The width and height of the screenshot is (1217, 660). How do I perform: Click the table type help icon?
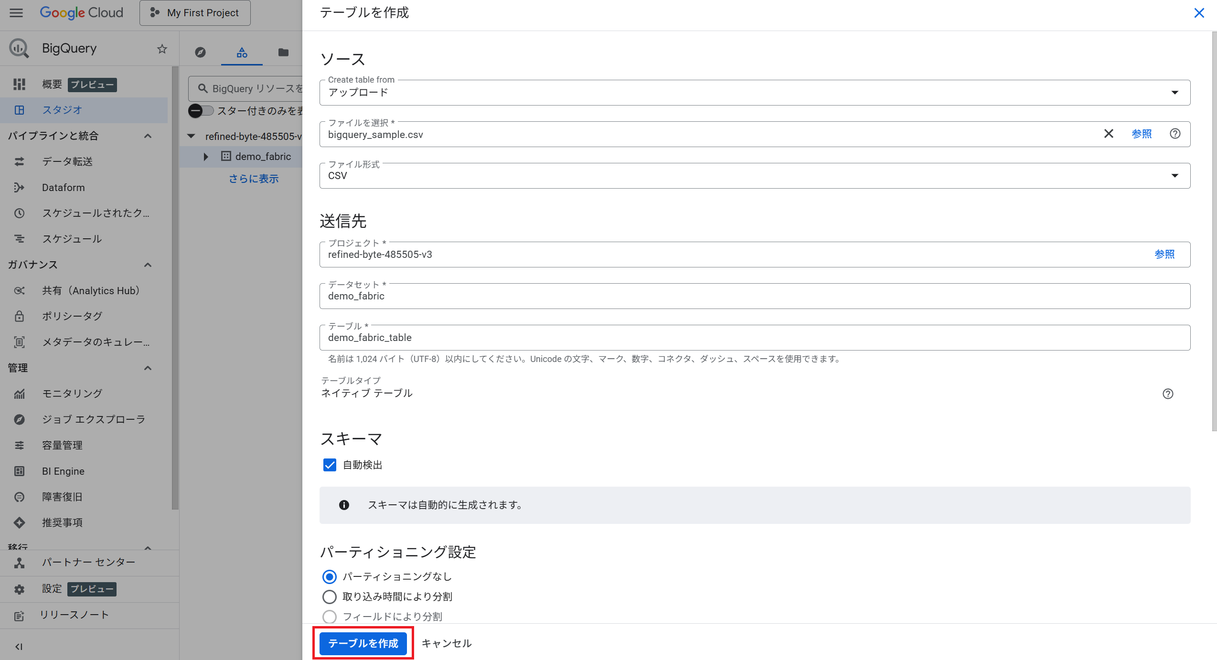point(1168,394)
